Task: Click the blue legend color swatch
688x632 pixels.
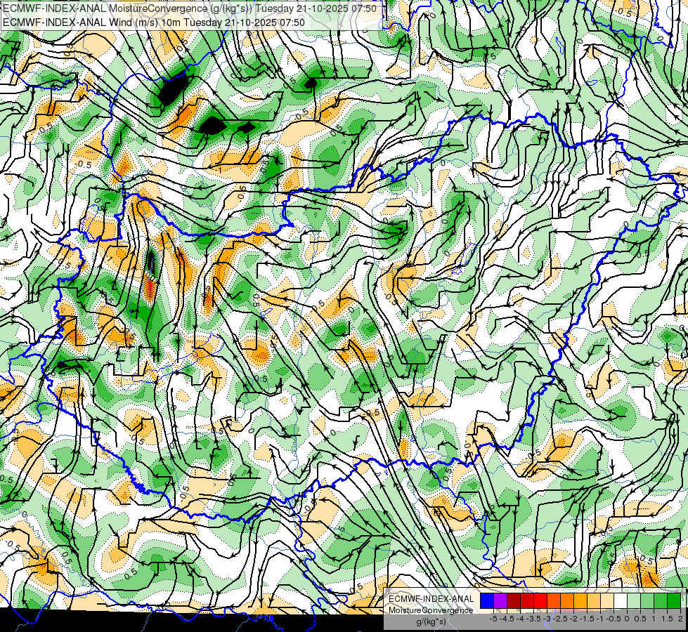Action: (x=487, y=600)
